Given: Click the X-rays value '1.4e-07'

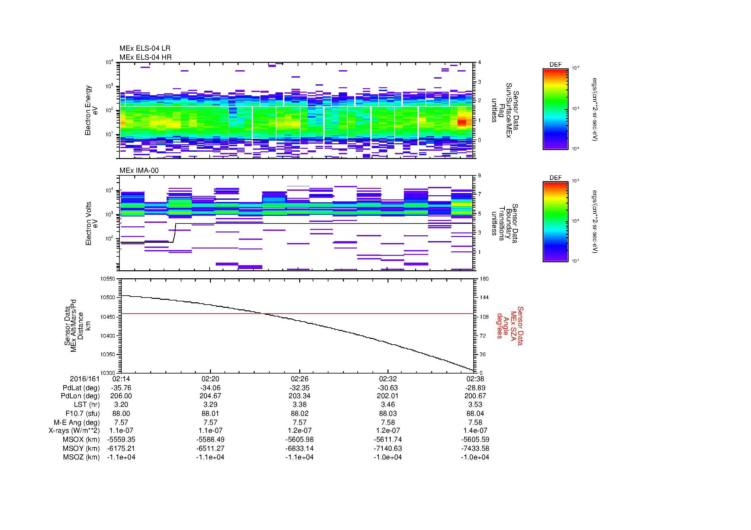Looking at the screenshot, I should click(x=475, y=430).
